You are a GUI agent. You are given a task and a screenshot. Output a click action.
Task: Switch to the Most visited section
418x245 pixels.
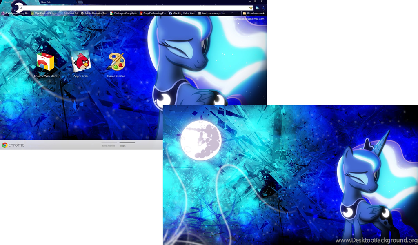pos(109,145)
